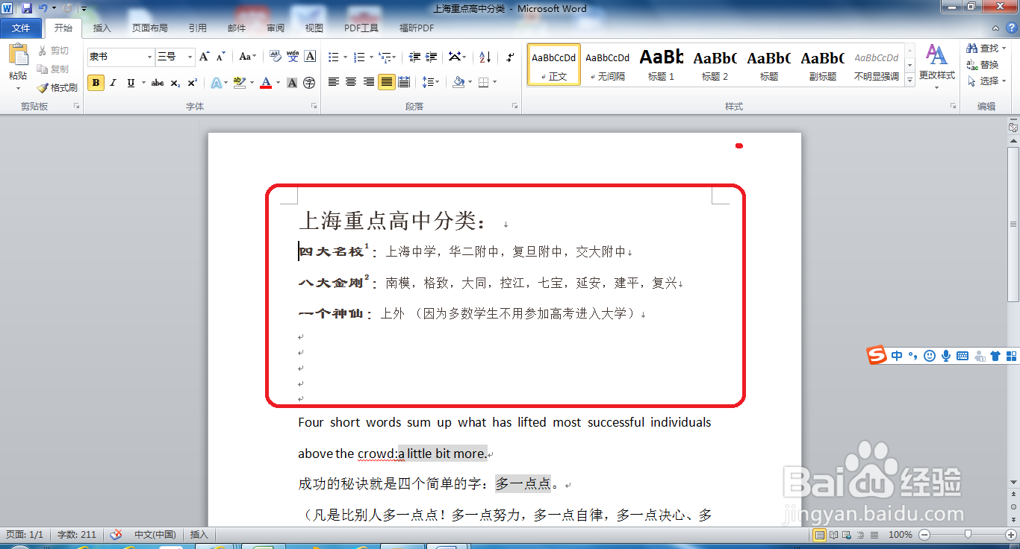
Task: Toggle Insert (插入) mode in the status bar
Action: click(199, 535)
